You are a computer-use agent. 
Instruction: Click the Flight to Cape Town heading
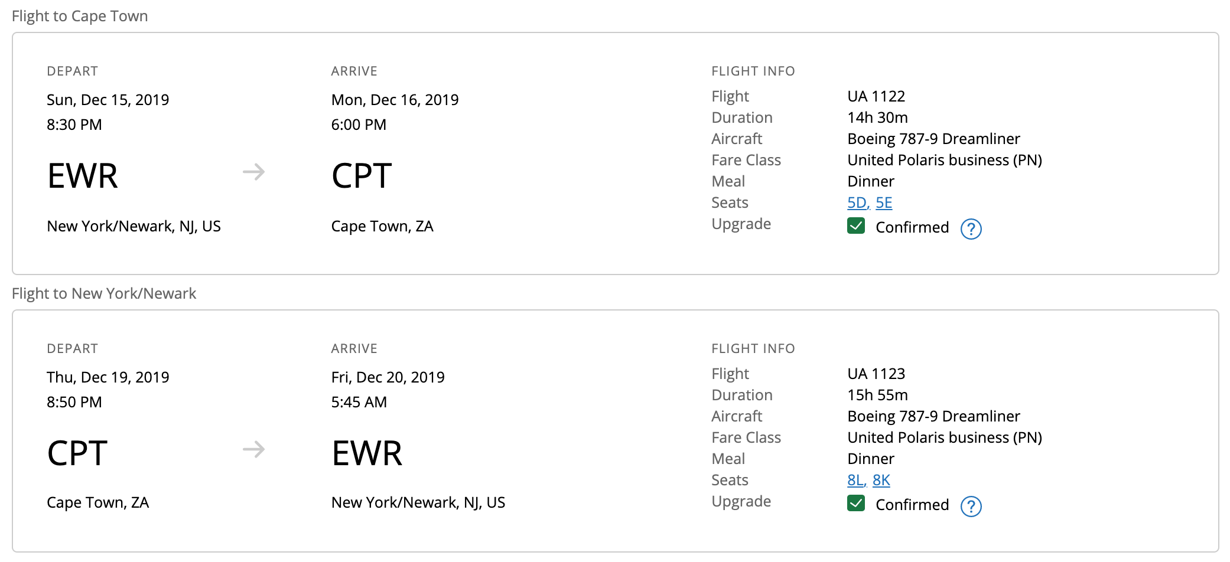point(80,16)
